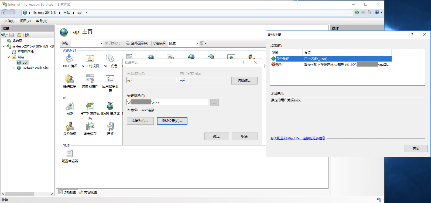Image resolution: width=431 pixels, height=203 pixels.
Task: Click the 详细信息 text box
Action: pos(348,118)
